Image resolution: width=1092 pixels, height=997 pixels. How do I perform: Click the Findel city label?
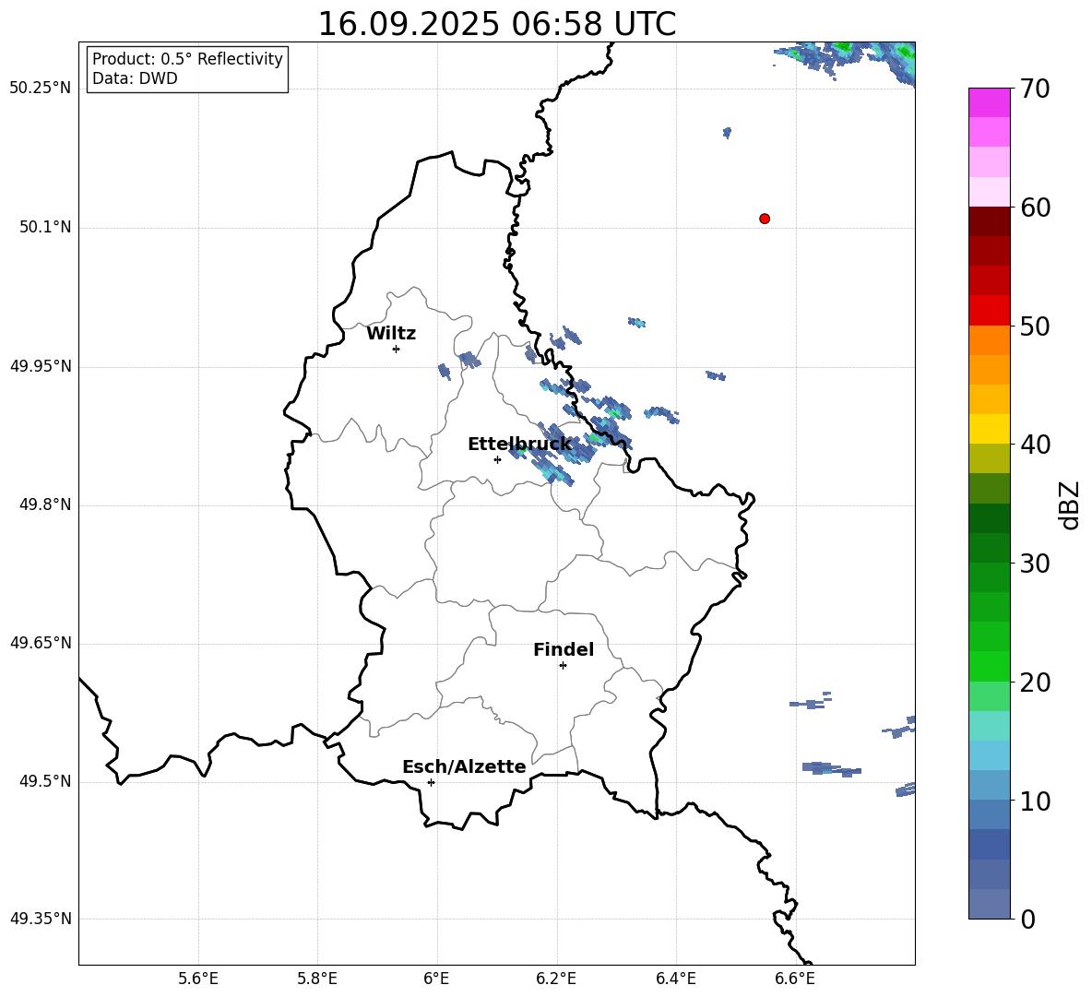[x=564, y=649]
